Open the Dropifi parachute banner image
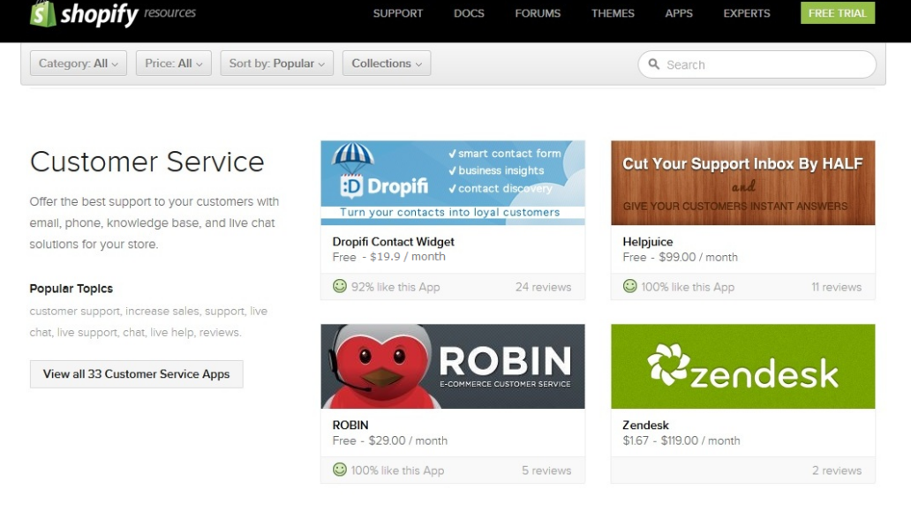The image size is (911, 512). click(x=452, y=183)
